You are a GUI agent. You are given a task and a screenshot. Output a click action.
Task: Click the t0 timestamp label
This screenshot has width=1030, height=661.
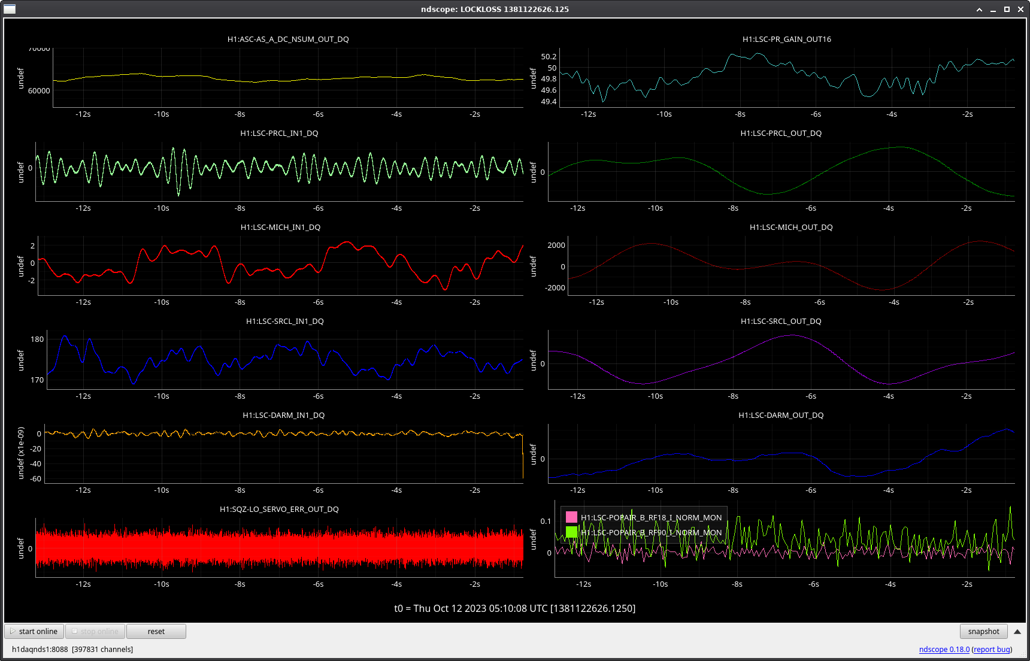pos(514,608)
